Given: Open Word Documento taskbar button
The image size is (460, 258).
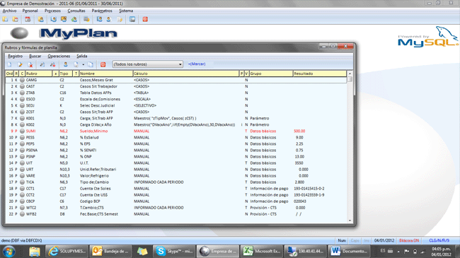Looking at the screenshot, I should 348,251.
